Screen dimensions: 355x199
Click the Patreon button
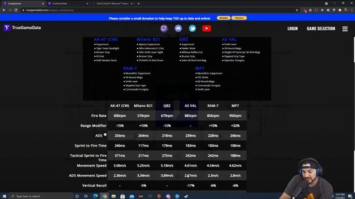tap(239, 18)
